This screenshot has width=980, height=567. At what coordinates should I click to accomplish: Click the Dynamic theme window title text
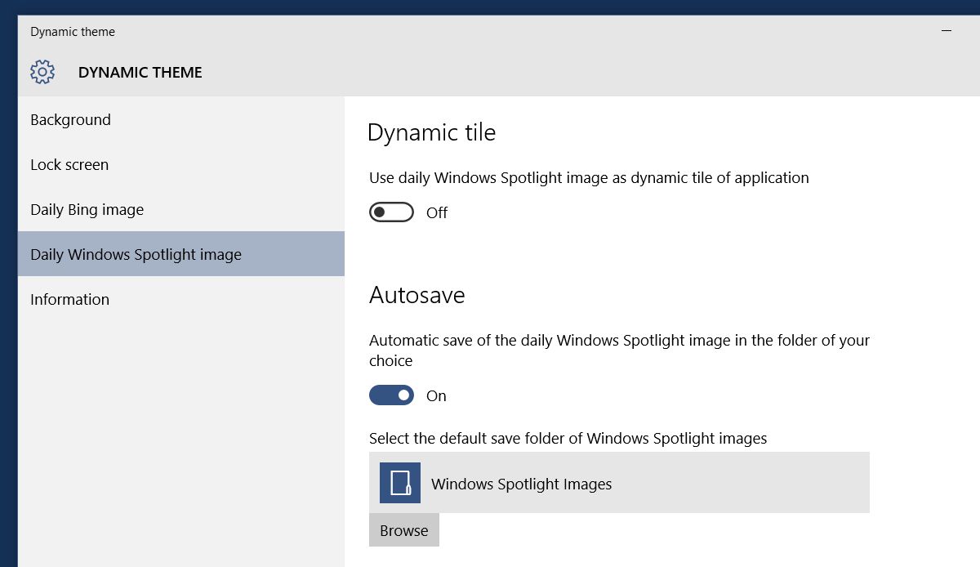[73, 32]
